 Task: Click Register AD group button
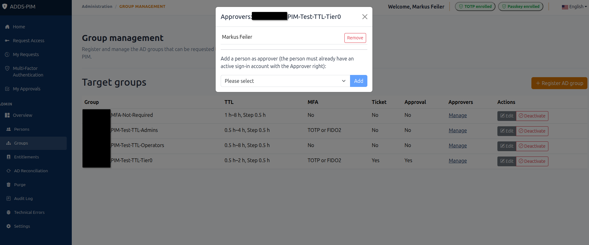(x=559, y=83)
